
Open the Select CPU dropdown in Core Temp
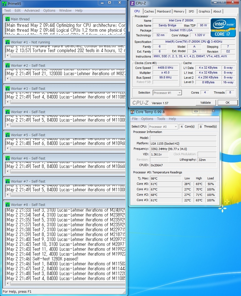coord(163,127)
